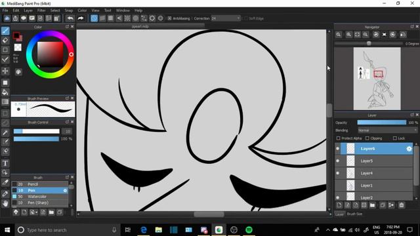This screenshot has height=236, width=420.
Task: Open Microsoft Edge from taskbar
Action: click(144, 229)
